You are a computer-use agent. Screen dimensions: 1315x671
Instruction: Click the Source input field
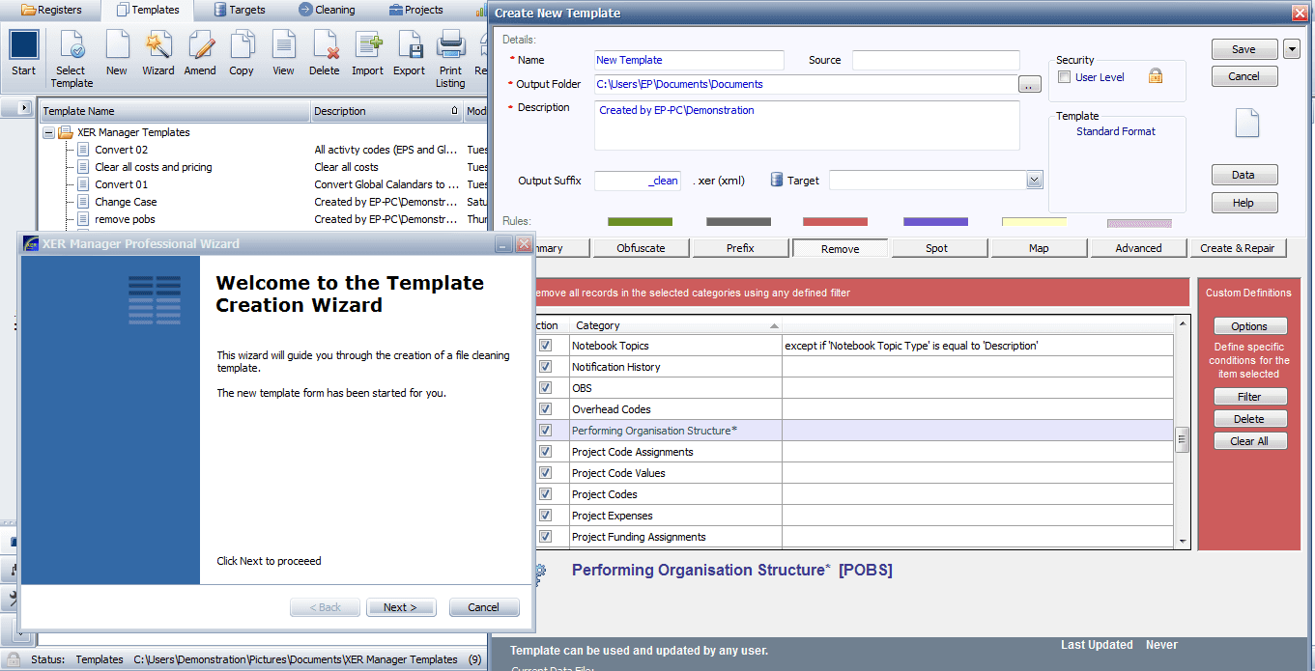[x=935, y=60]
